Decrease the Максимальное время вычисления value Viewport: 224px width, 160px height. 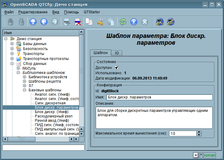click(199, 135)
